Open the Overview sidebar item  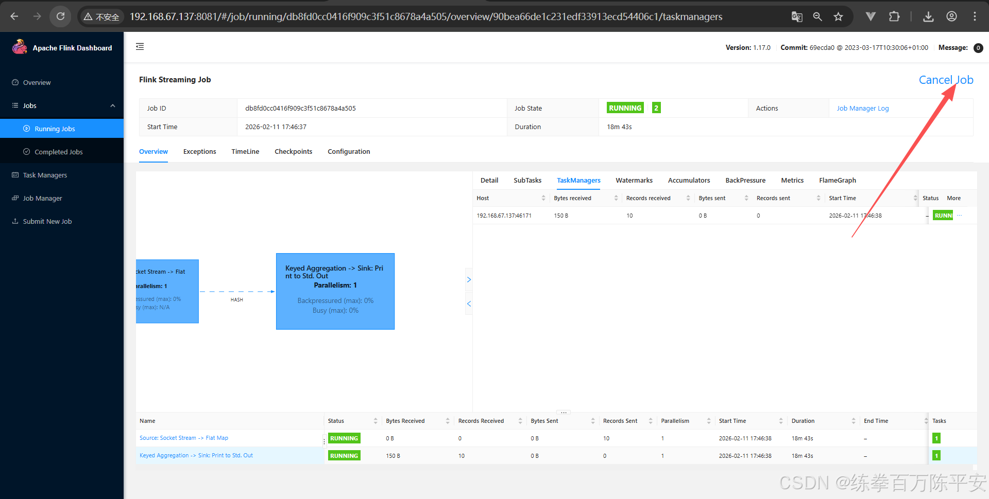click(62, 82)
